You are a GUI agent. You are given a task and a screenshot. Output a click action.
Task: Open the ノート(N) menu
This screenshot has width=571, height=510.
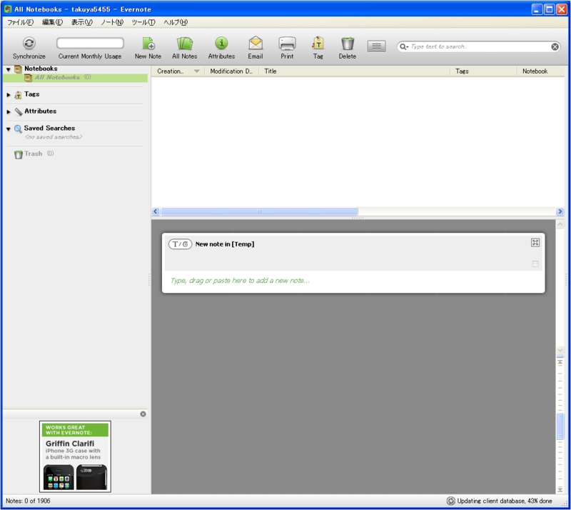point(112,22)
